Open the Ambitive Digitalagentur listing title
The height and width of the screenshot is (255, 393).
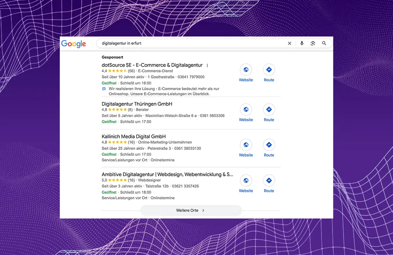167,174
